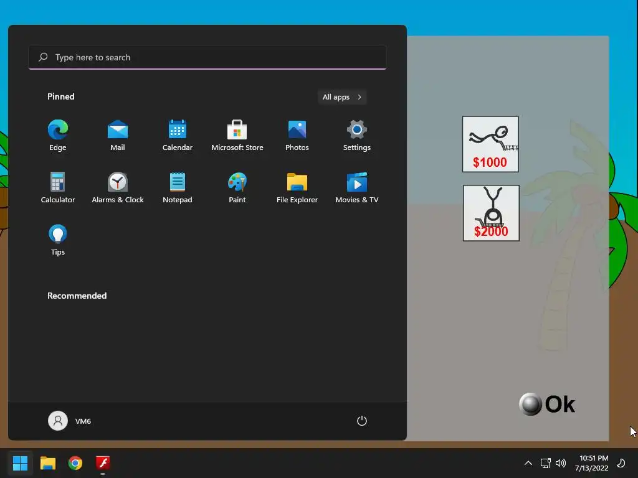Viewport: 638px width, 478px height.
Task: Open Movies & TV
Action: pyautogui.click(x=357, y=187)
